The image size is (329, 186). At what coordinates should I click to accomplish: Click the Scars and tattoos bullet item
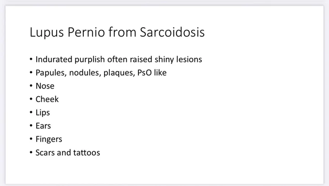[68, 153]
